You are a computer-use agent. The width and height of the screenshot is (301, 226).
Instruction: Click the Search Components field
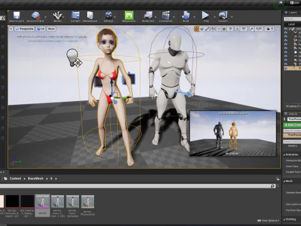pyautogui.click(x=292, y=131)
